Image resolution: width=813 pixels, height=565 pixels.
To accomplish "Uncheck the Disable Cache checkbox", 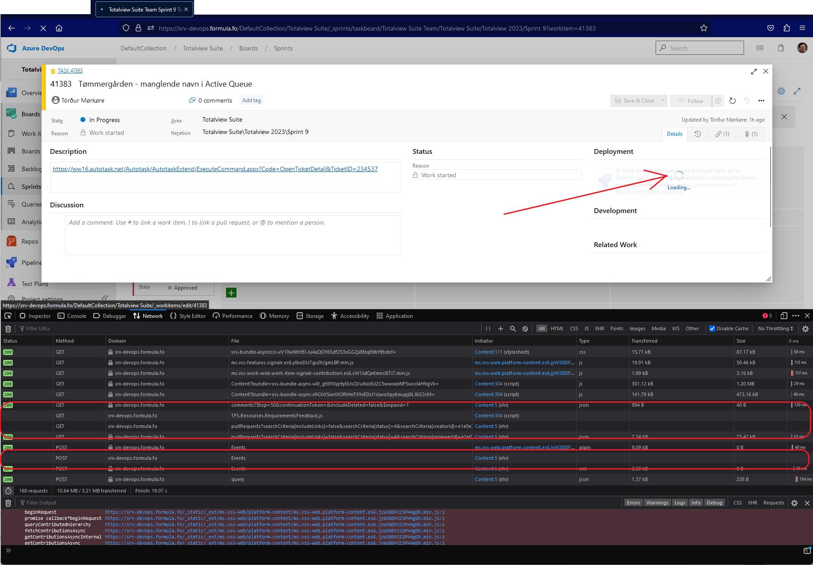I will pos(712,328).
